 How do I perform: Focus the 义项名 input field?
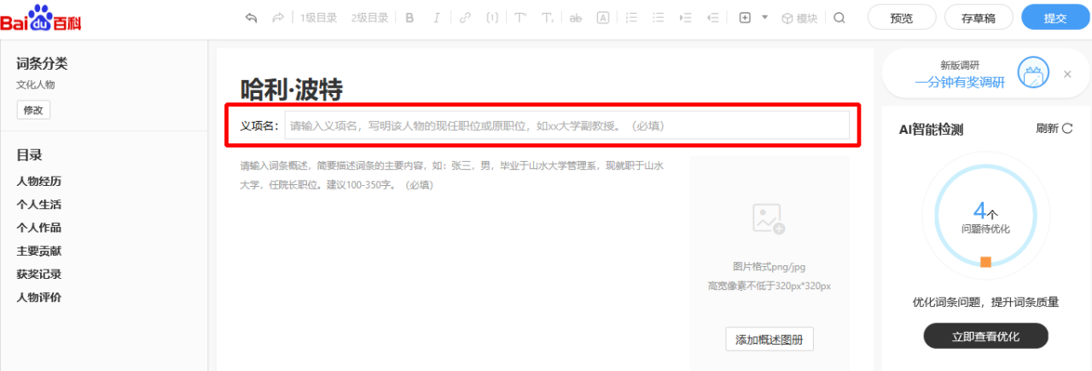tap(567, 125)
